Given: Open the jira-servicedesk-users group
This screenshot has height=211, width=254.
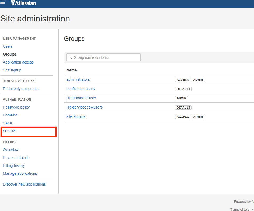Looking at the screenshot, I should [x=84, y=107].
